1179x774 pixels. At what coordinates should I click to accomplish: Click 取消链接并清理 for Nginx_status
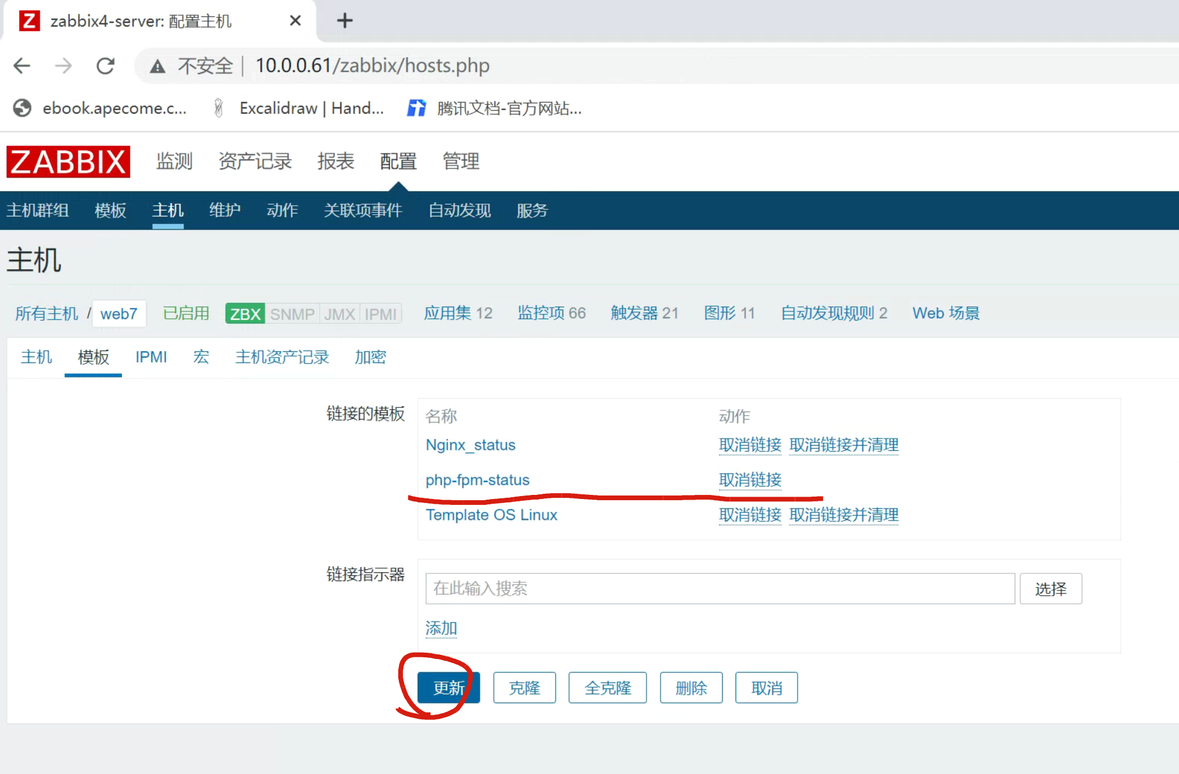tap(843, 445)
